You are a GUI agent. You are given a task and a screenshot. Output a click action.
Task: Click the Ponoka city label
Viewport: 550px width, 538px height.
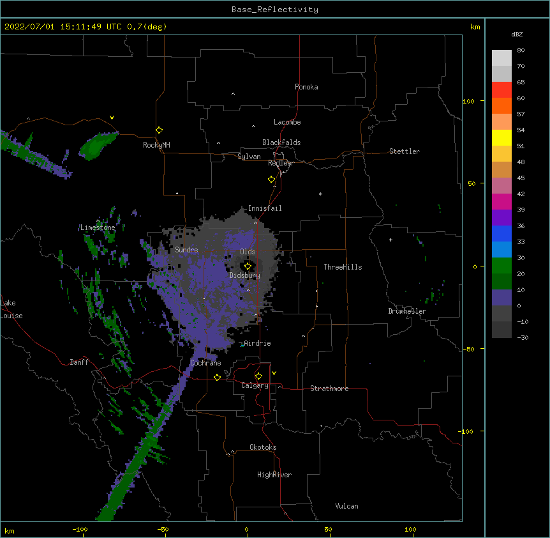coord(306,87)
